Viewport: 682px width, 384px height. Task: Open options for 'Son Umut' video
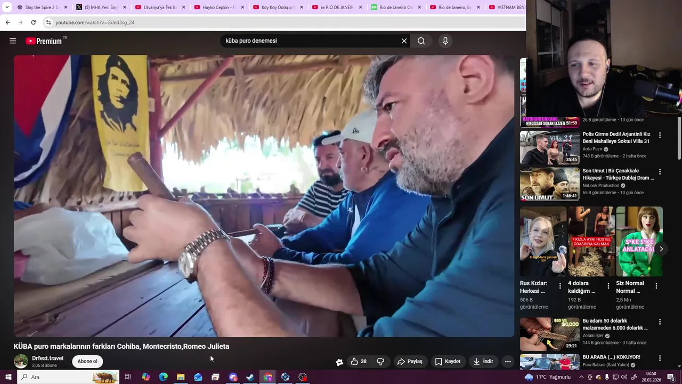point(660,172)
